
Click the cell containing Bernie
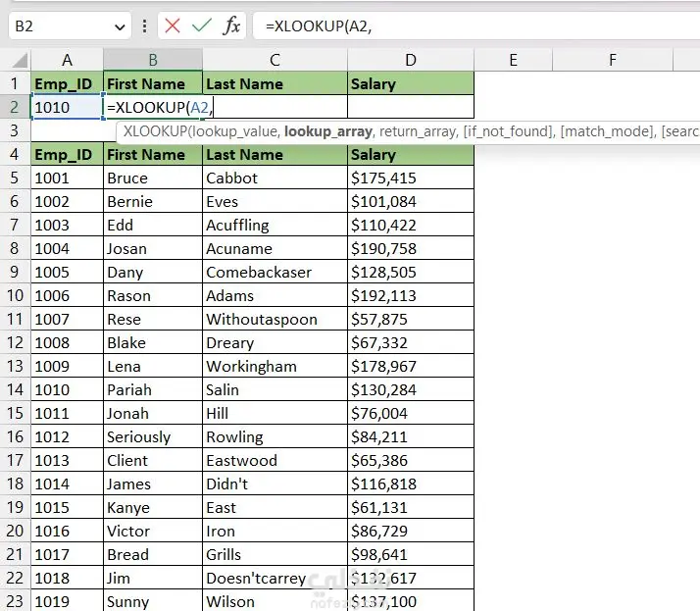[x=153, y=201]
